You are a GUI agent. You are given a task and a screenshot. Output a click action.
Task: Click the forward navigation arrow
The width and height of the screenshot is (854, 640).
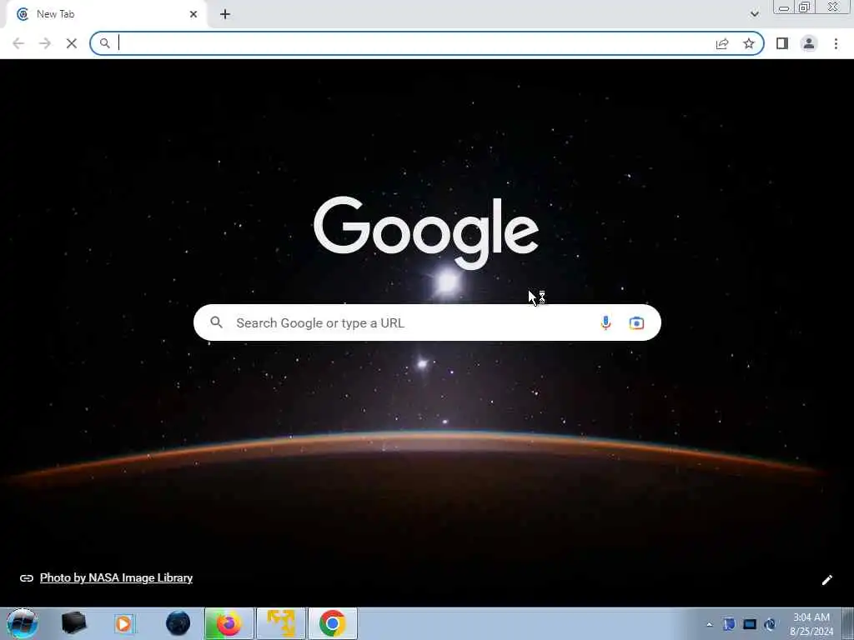tap(45, 43)
